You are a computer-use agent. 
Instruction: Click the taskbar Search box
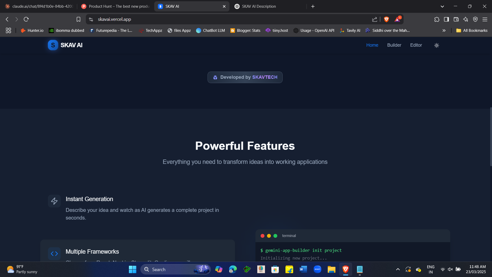[x=176, y=270]
